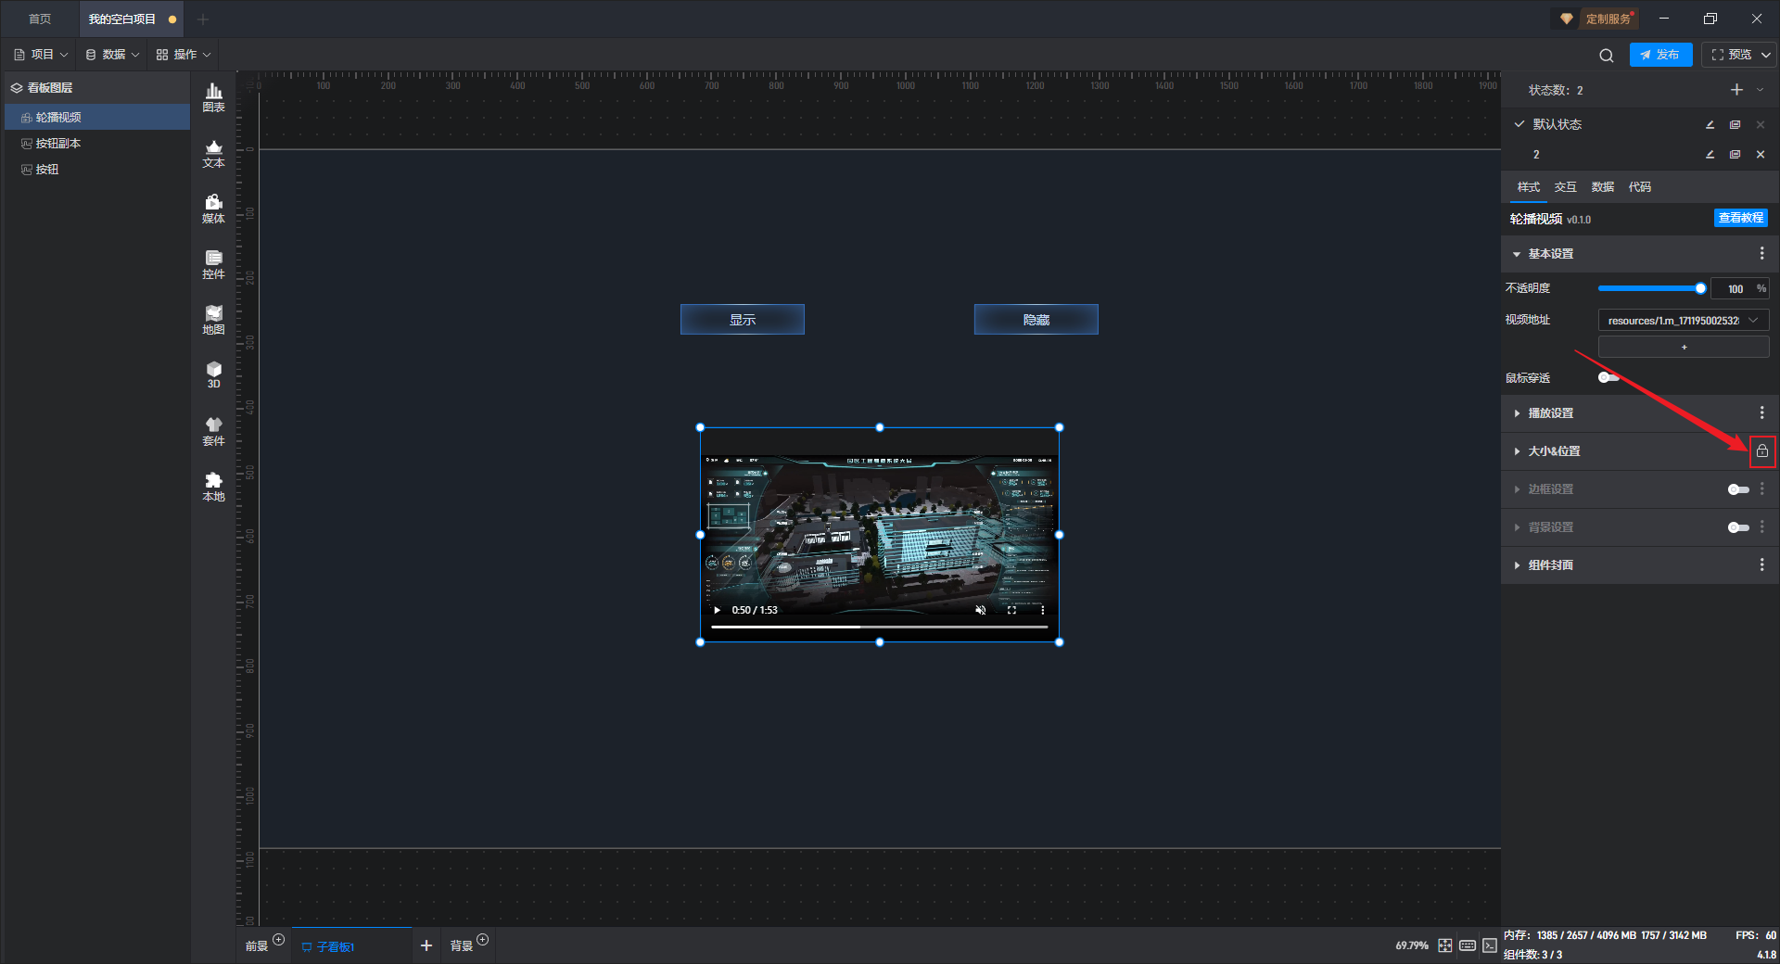Click the 预览 preview button
The height and width of the screenshot is (964, 1780).
coord(1732,55)
